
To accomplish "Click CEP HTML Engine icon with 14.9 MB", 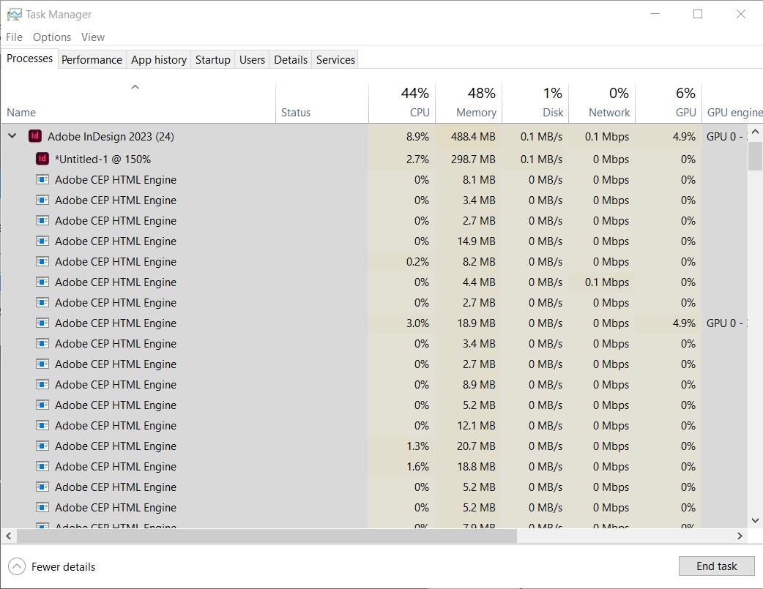I will coord(42,241).
